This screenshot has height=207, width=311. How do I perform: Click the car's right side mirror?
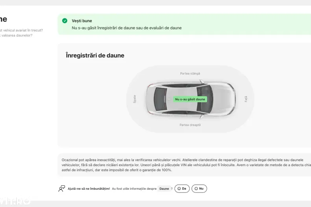[202, 117]
